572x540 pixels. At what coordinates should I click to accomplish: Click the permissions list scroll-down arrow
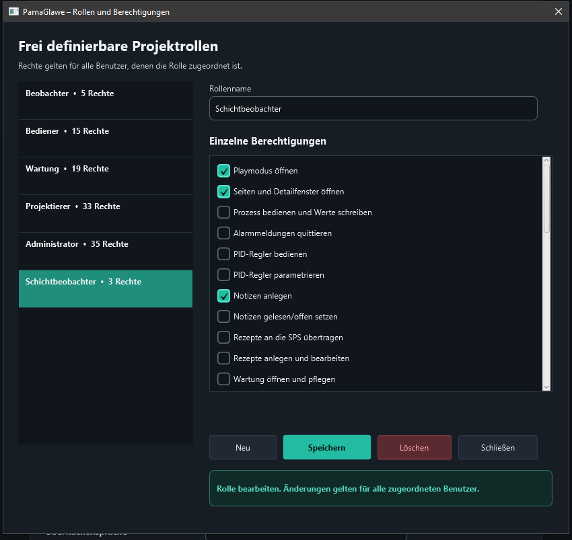(x=546, y=387)
